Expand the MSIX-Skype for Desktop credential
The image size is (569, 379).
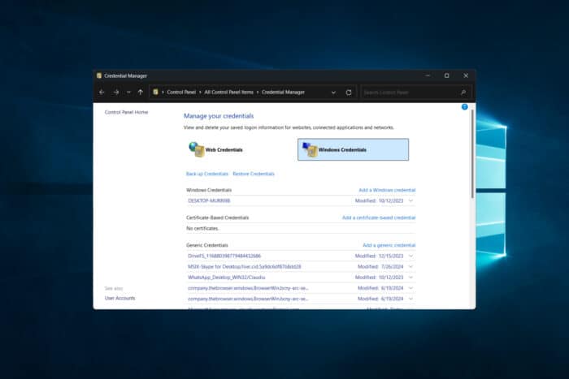[x=410, y=266]
